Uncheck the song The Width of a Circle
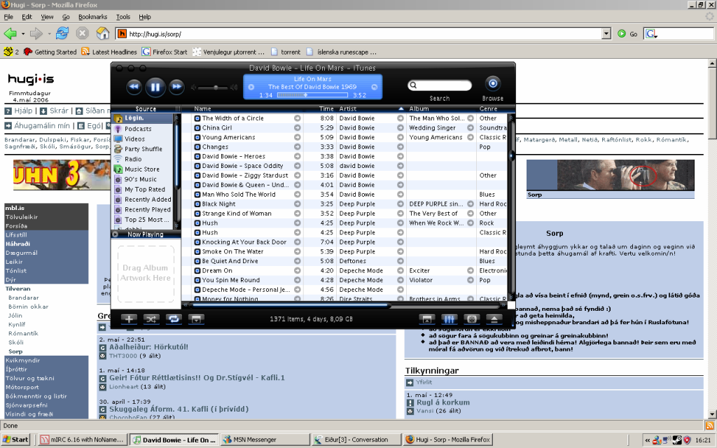The image size is (717, 448). click(197, 118)
